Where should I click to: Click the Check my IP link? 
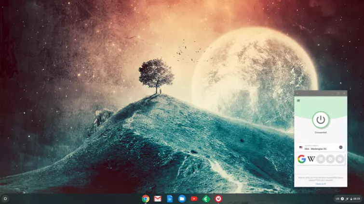tap(321, 184)
